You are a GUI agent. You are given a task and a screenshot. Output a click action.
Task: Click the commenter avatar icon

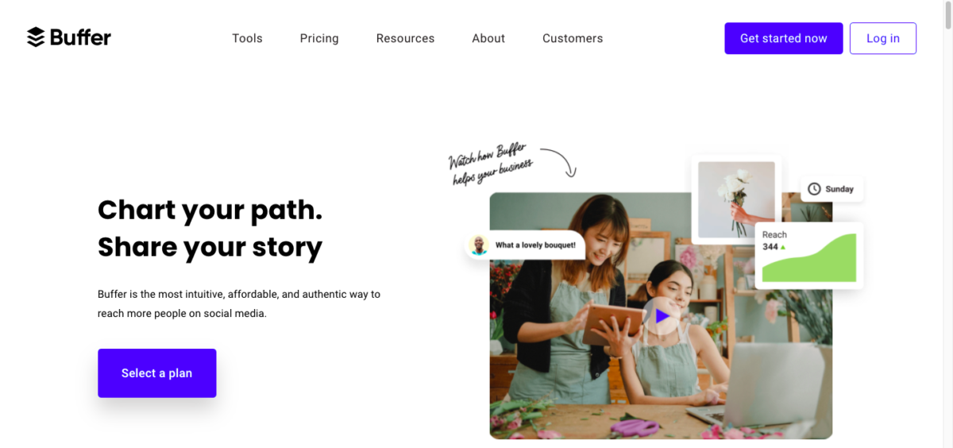pyautogui.click(x=479, y=245)
